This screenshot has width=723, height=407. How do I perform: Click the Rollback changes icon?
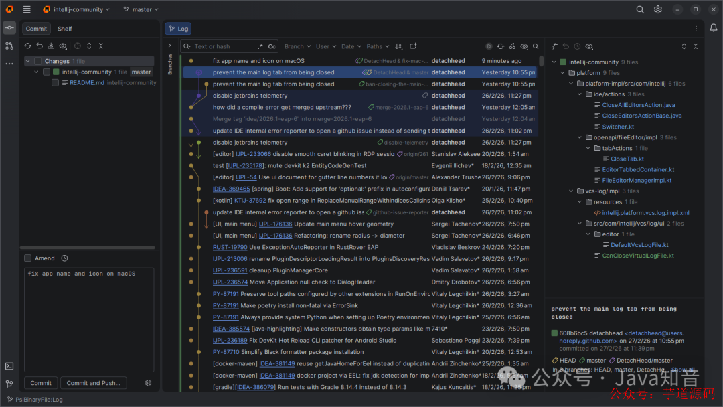[x=39, y=46]
